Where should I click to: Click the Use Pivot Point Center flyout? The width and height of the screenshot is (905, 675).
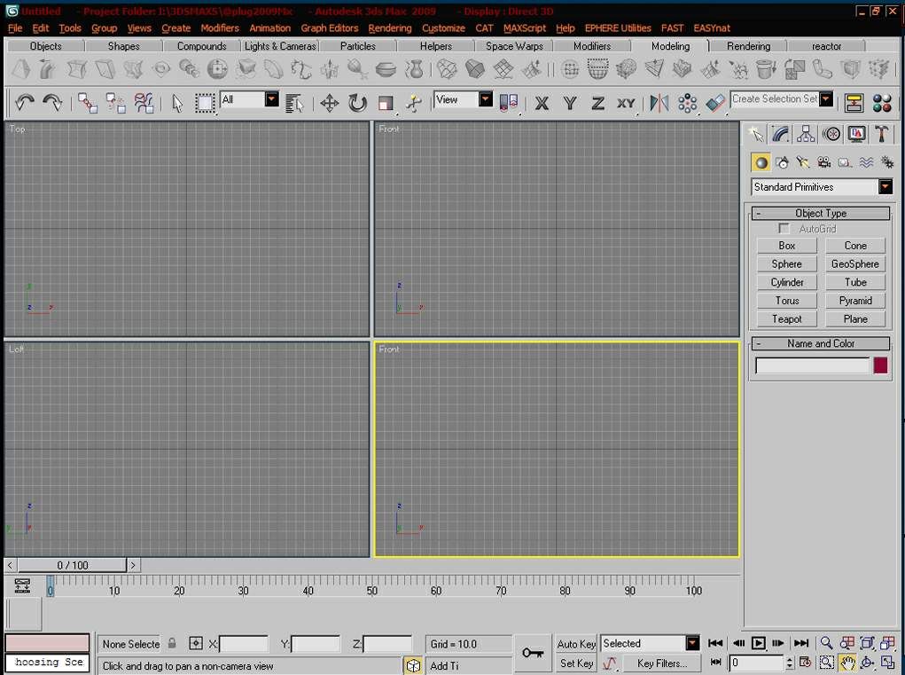coord(509,104)
